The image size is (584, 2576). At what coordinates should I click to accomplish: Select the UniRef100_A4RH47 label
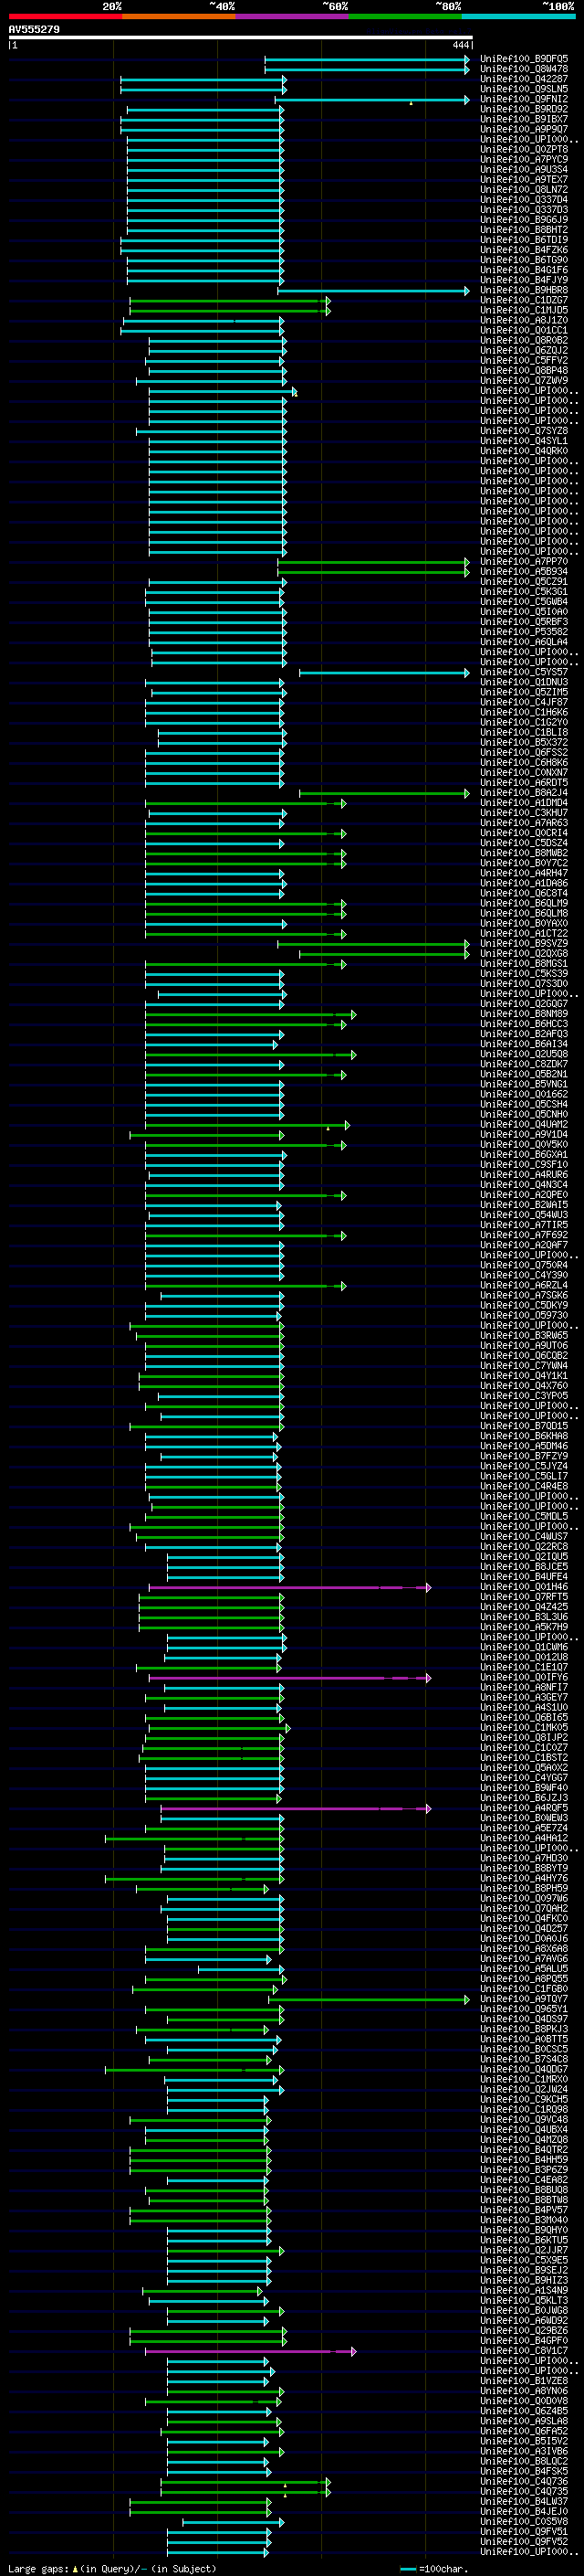(524, 873)
